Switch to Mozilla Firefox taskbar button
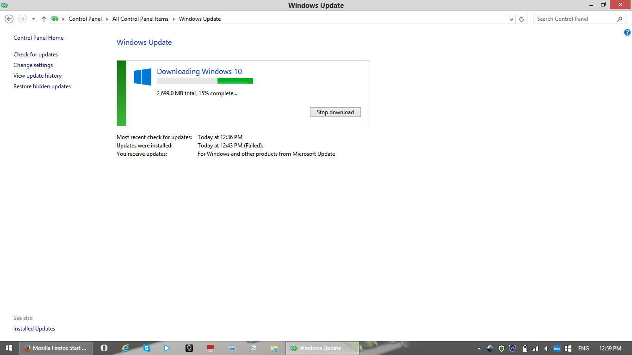632x355 pixels. (56, 348)
